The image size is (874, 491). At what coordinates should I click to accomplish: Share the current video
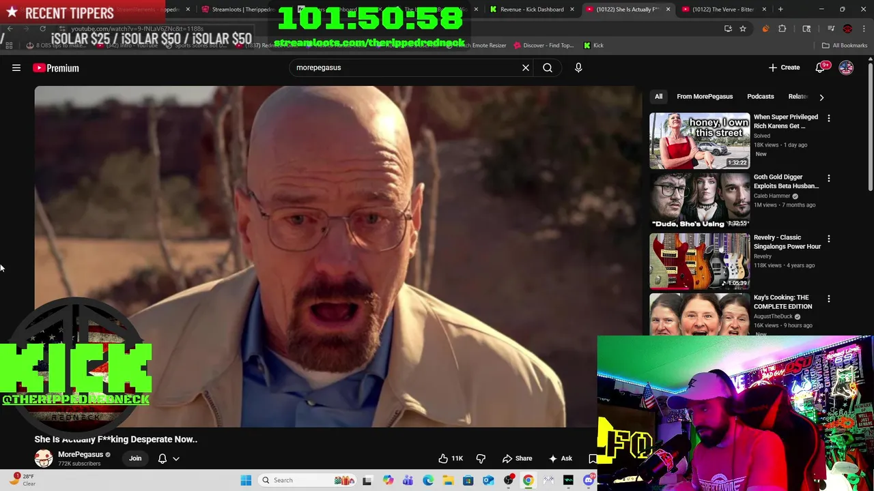pyautogui.click(x=517, y=458)
